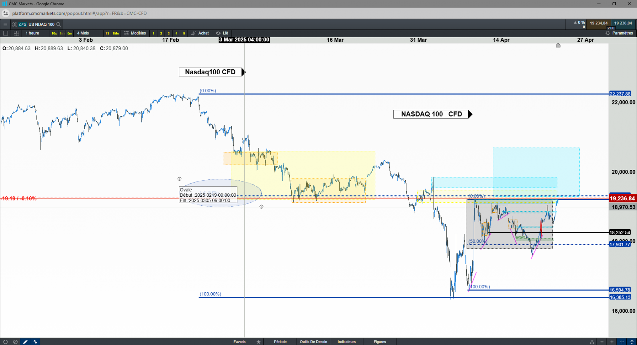Click the Achat candlestick icon
The height and width of the screenshot is (345, 637).
(x=194, y=33)
